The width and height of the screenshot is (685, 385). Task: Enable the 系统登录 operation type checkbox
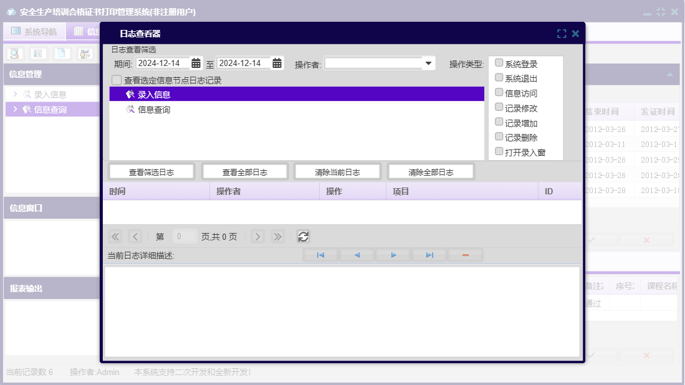point(499,64)
